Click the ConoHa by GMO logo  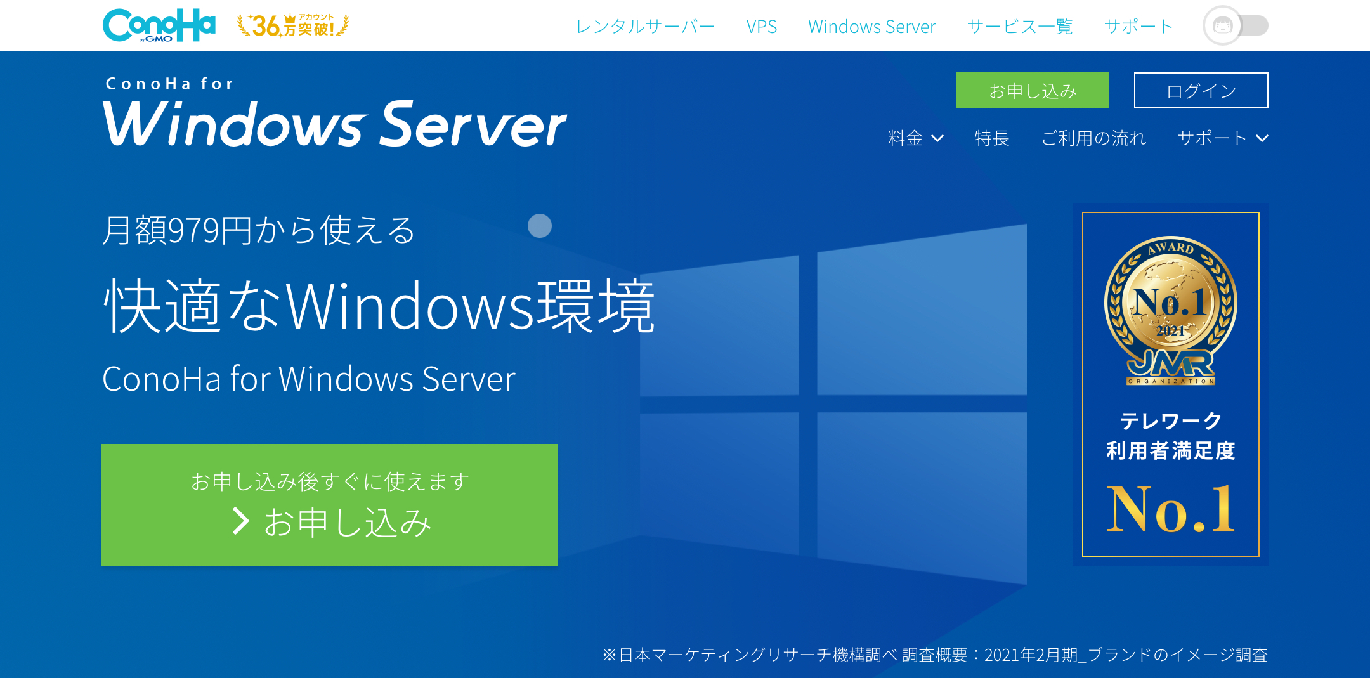click(x=159, y=25)
